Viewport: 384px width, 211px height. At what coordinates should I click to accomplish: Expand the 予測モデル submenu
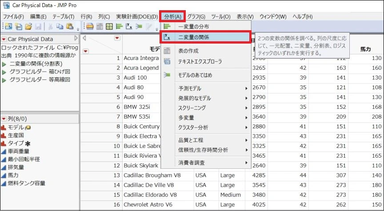point(213,88)
